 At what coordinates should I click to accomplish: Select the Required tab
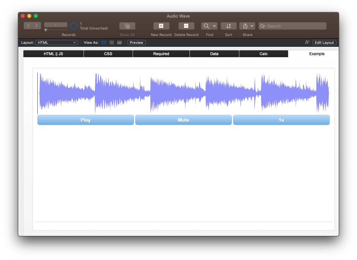(x=161, y=54)
